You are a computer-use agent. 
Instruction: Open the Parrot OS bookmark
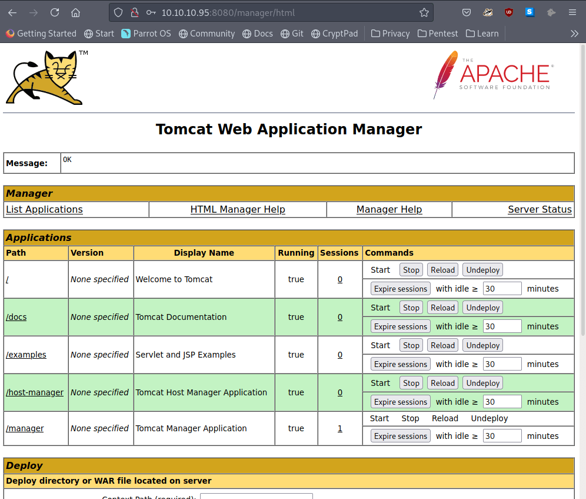[146, 34]
